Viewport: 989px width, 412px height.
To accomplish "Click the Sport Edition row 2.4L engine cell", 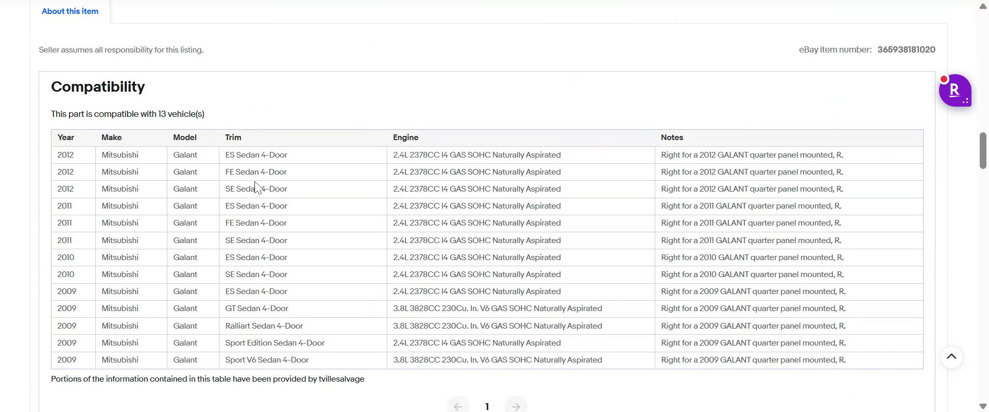I will pos(521,343).
